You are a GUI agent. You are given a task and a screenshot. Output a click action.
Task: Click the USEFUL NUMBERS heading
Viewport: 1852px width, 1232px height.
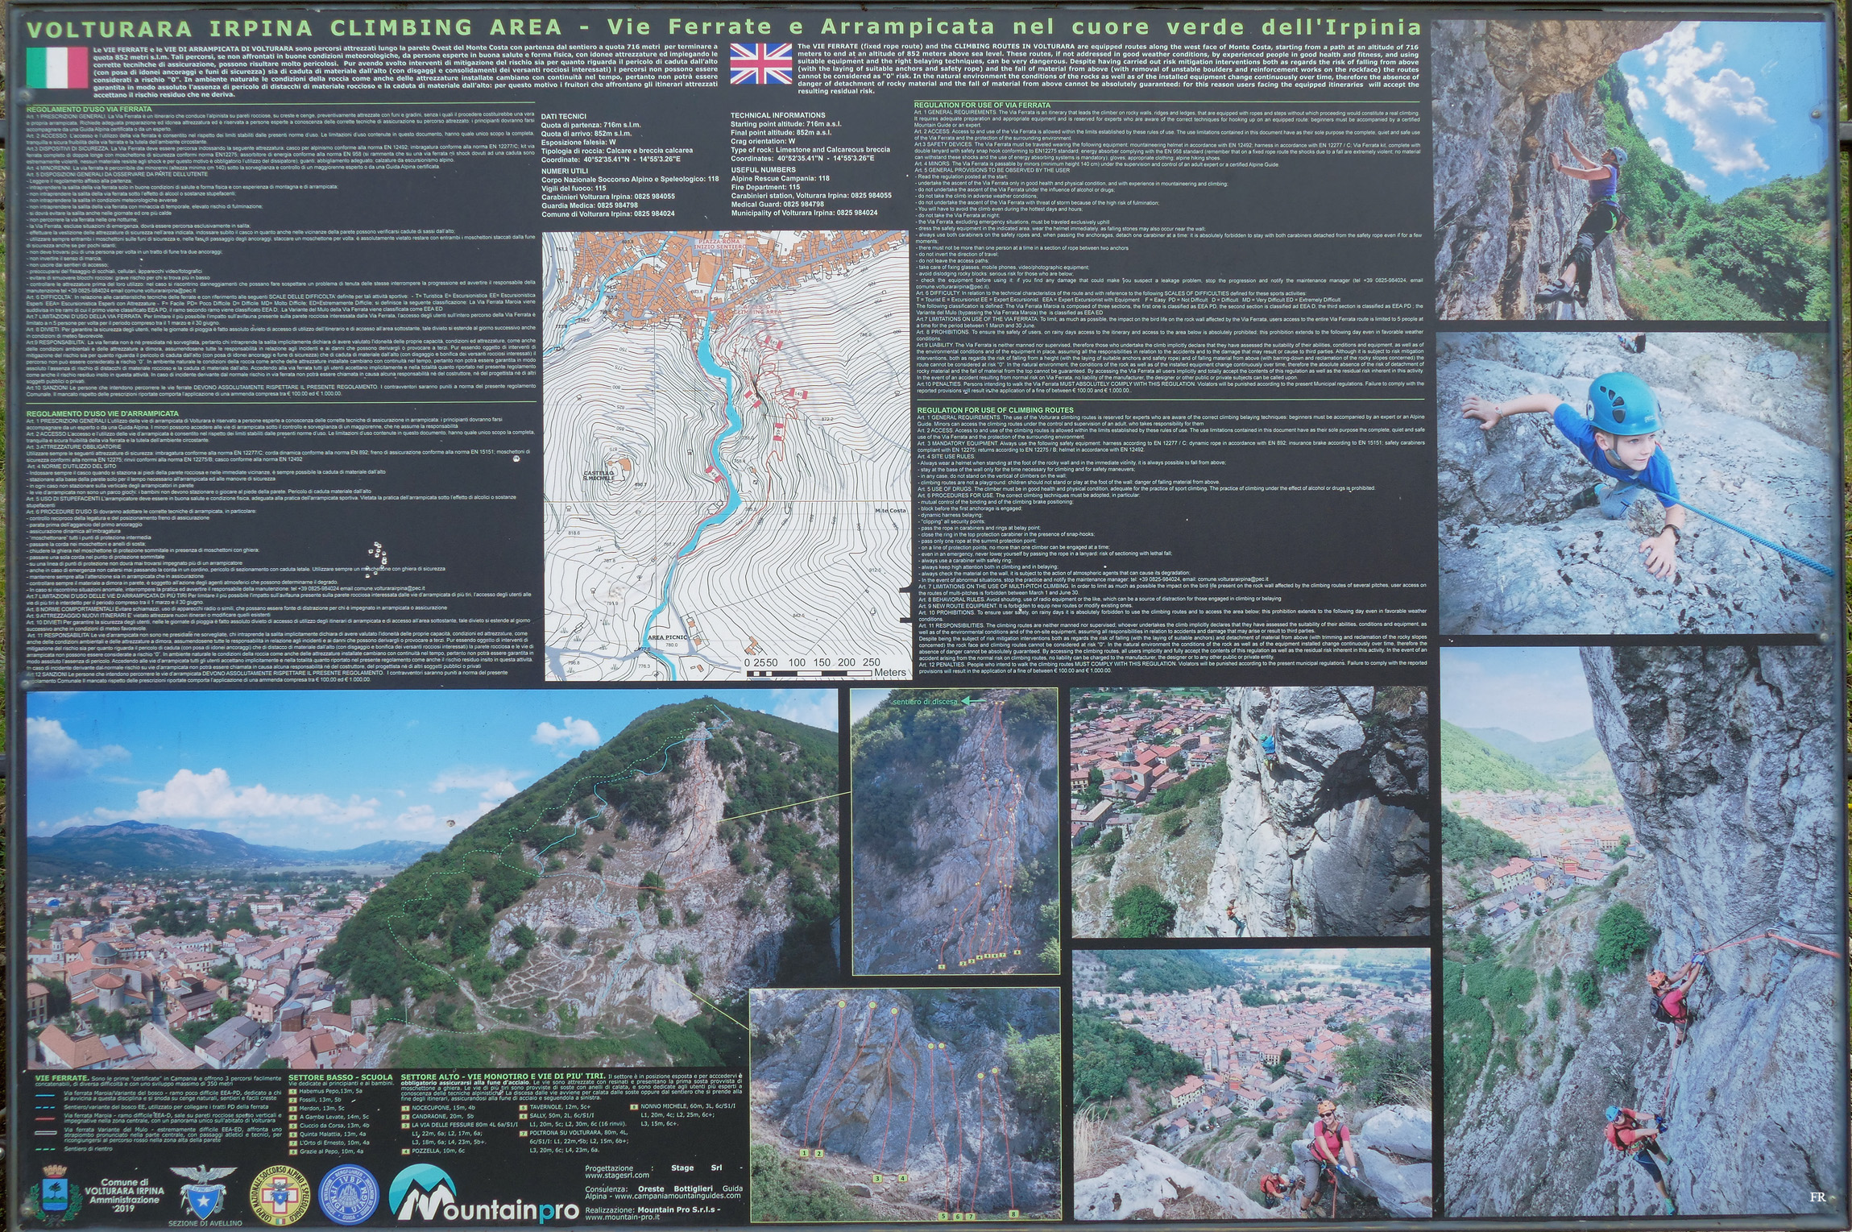(764, 170)
